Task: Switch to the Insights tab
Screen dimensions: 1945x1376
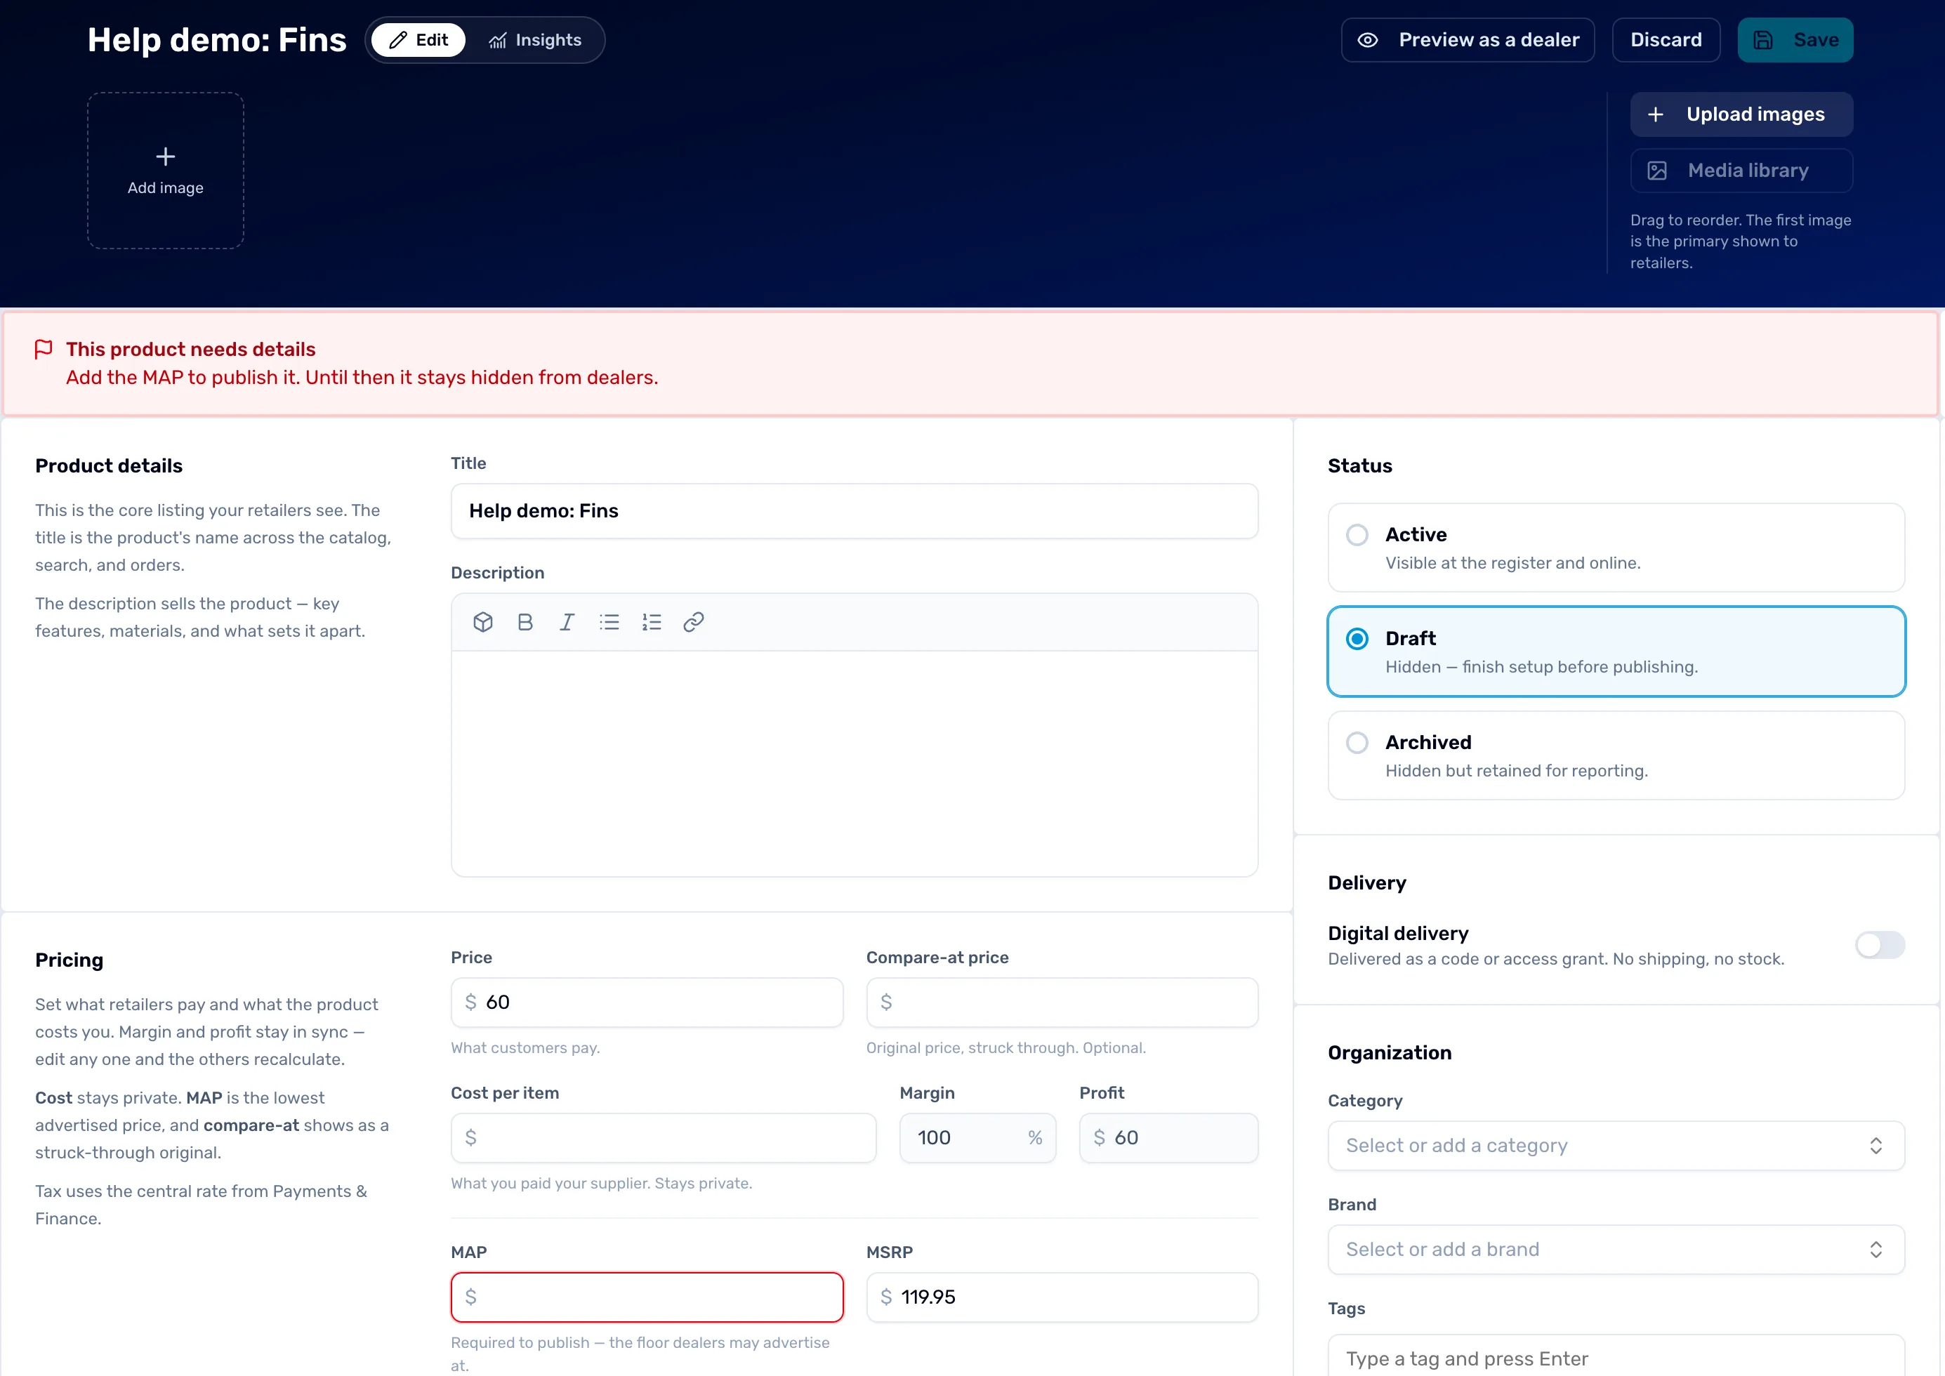Action: coord(535,40)
